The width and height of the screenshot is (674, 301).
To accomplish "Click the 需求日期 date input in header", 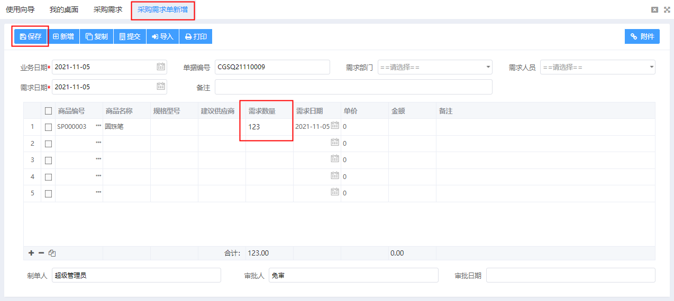I will pyautogui.click(x=110, y=87).
